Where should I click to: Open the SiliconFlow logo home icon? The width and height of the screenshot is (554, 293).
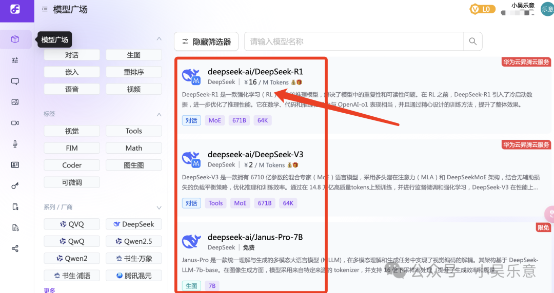click(15, 9)
